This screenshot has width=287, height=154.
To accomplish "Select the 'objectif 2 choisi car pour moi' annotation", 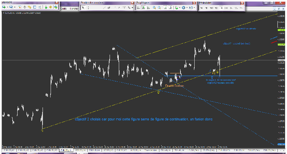I will 144,119.
